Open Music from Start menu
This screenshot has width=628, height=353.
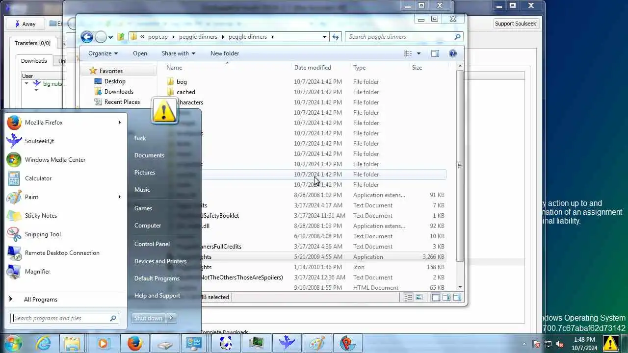click(142, 190)
